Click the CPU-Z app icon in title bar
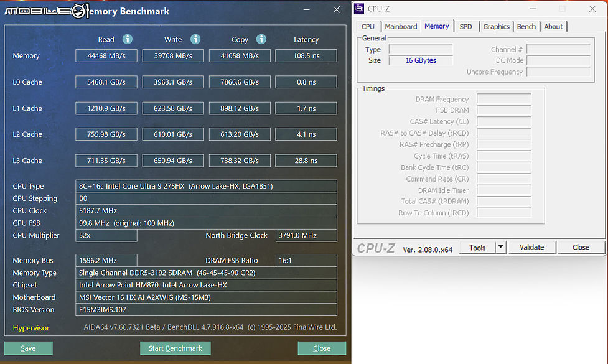The height and width of the screenshot is (364, 608). click(x=359, y=9)
